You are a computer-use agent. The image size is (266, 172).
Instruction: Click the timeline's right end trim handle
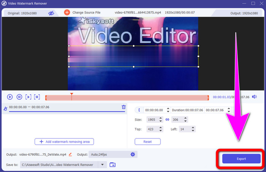(x=208, y=98)
